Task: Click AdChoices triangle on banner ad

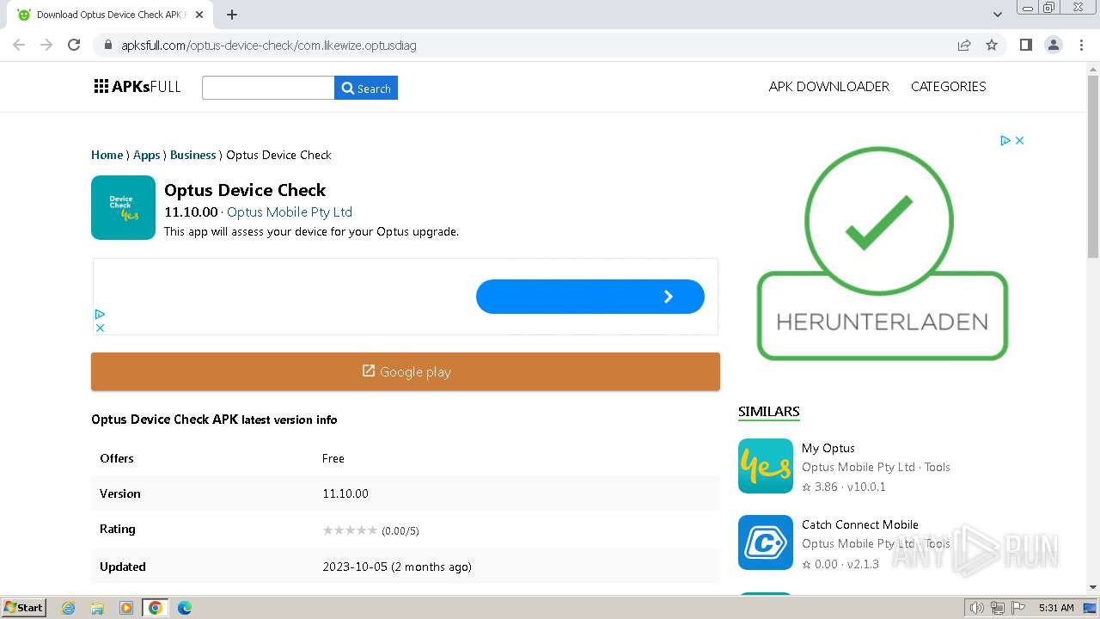Action: (100, 315)
